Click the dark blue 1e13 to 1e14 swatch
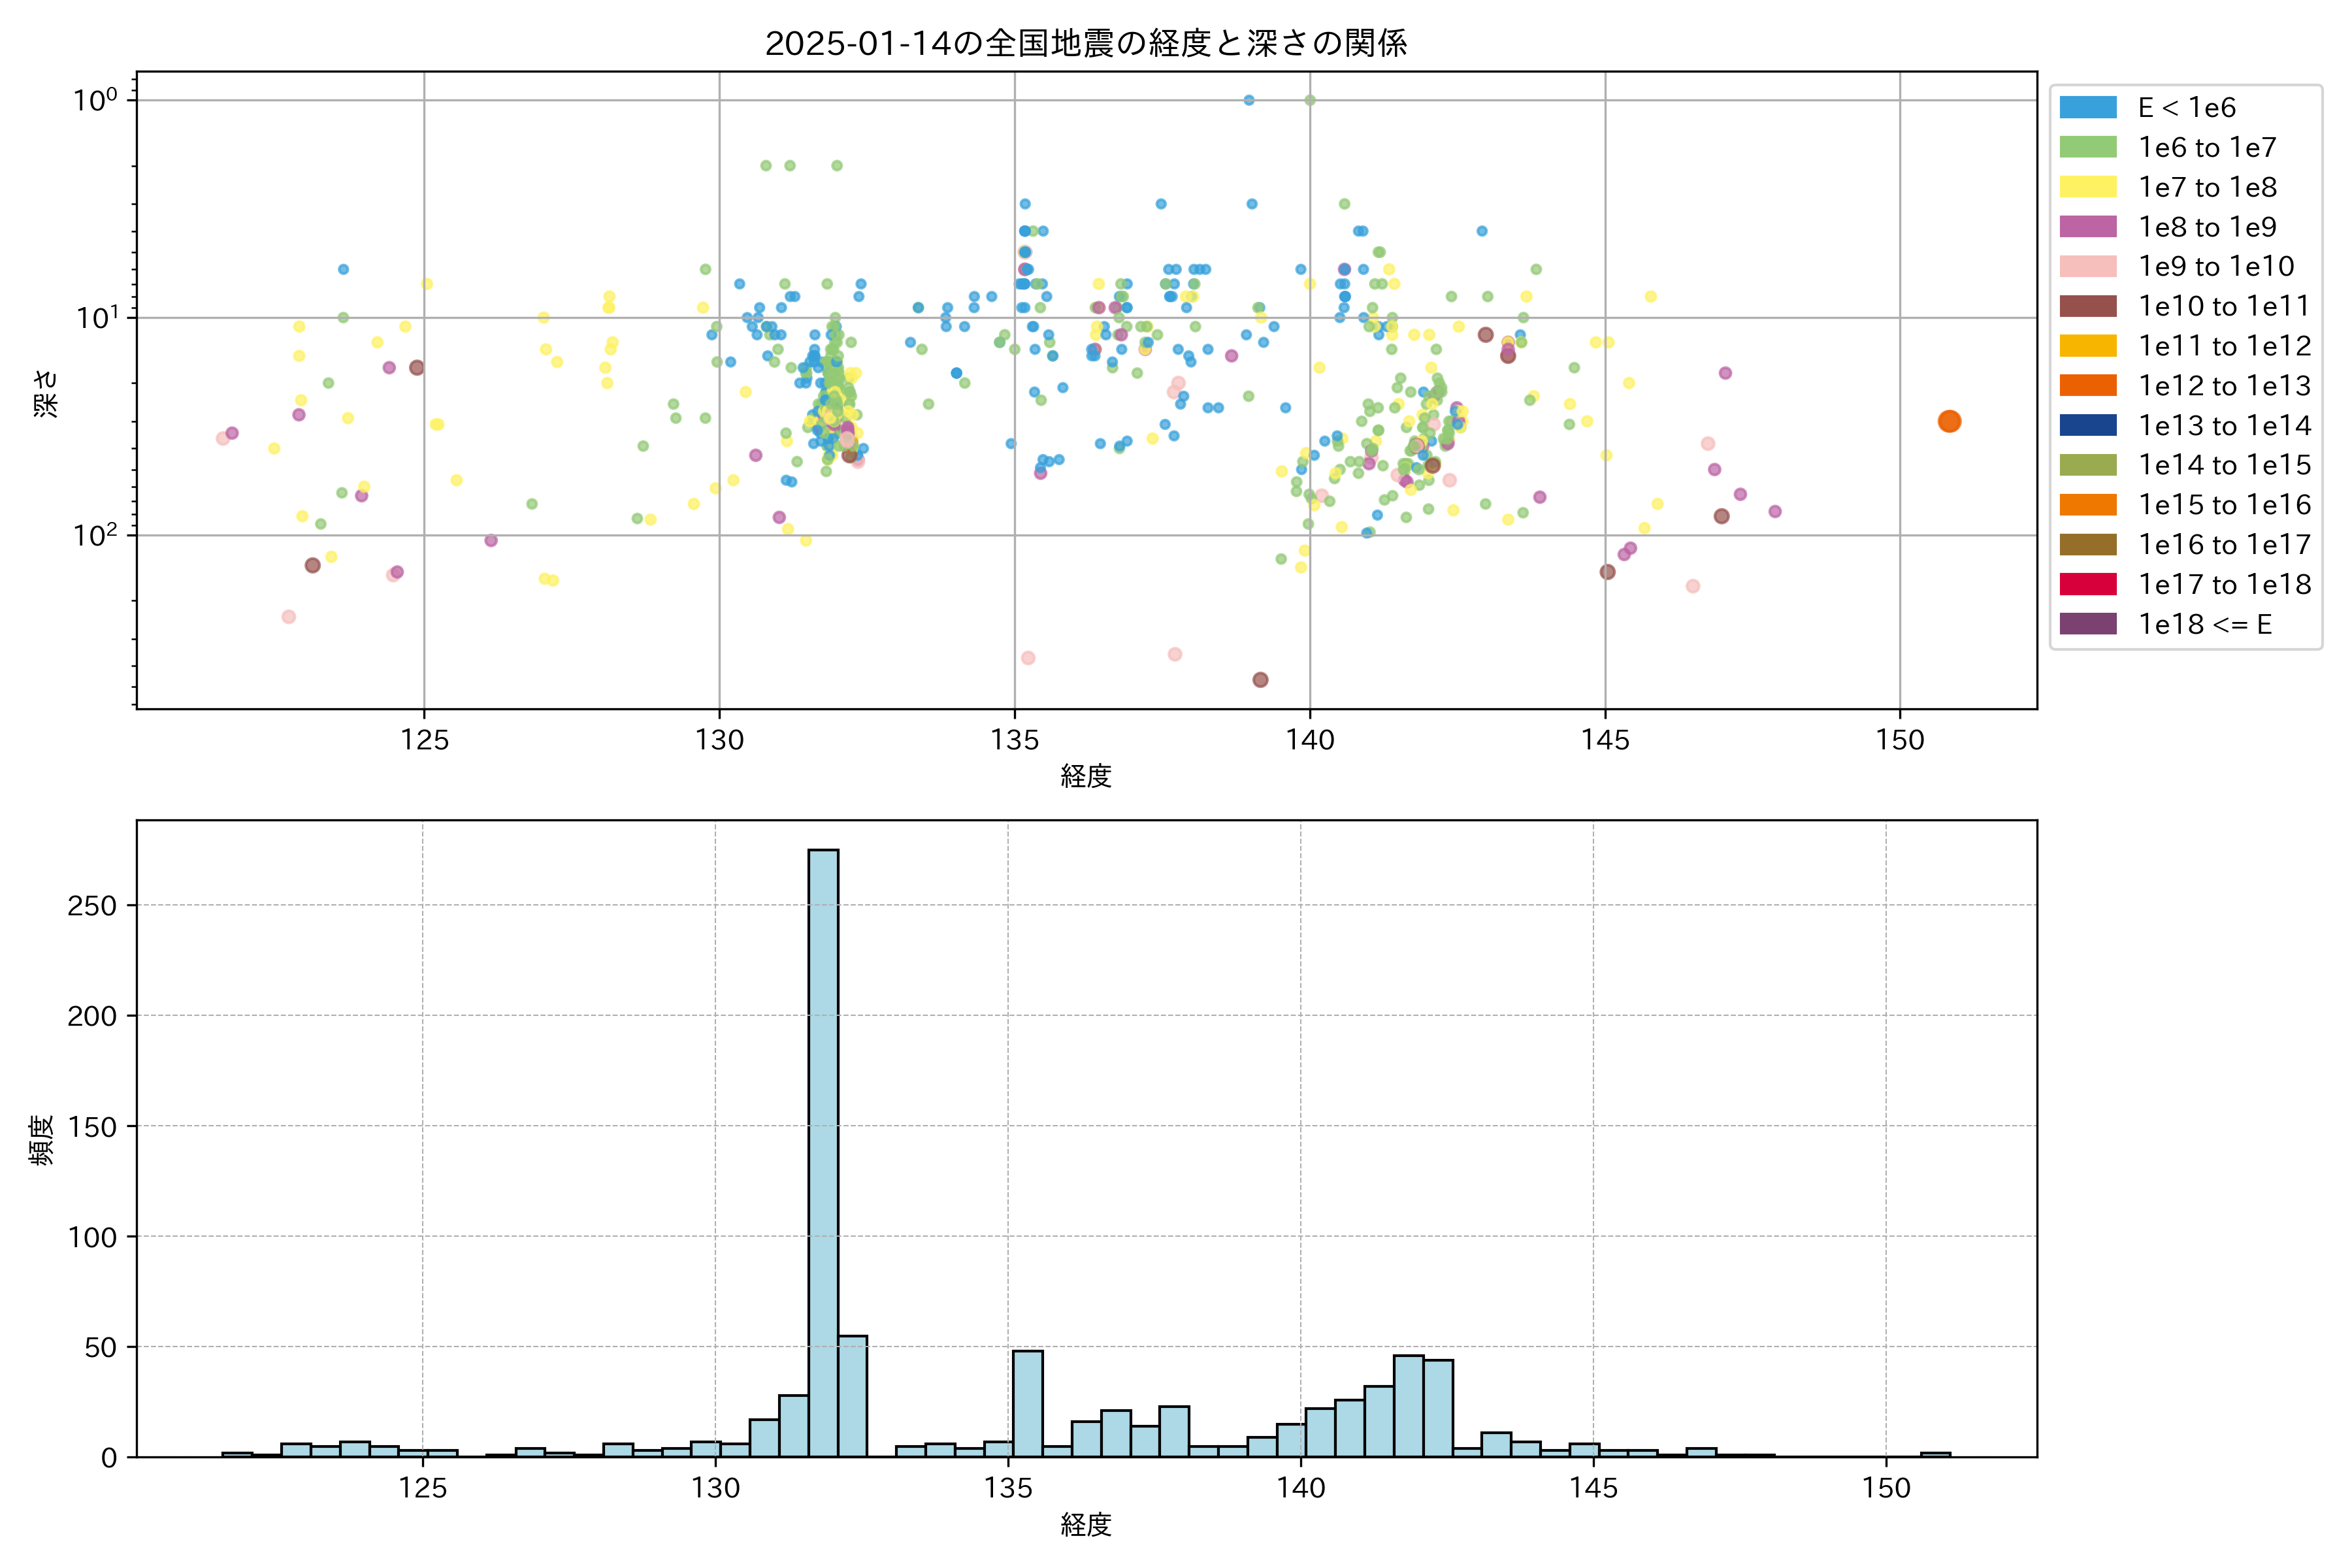The width and height of the screenshot is (2352, 1568). [x=2088, y=425]
